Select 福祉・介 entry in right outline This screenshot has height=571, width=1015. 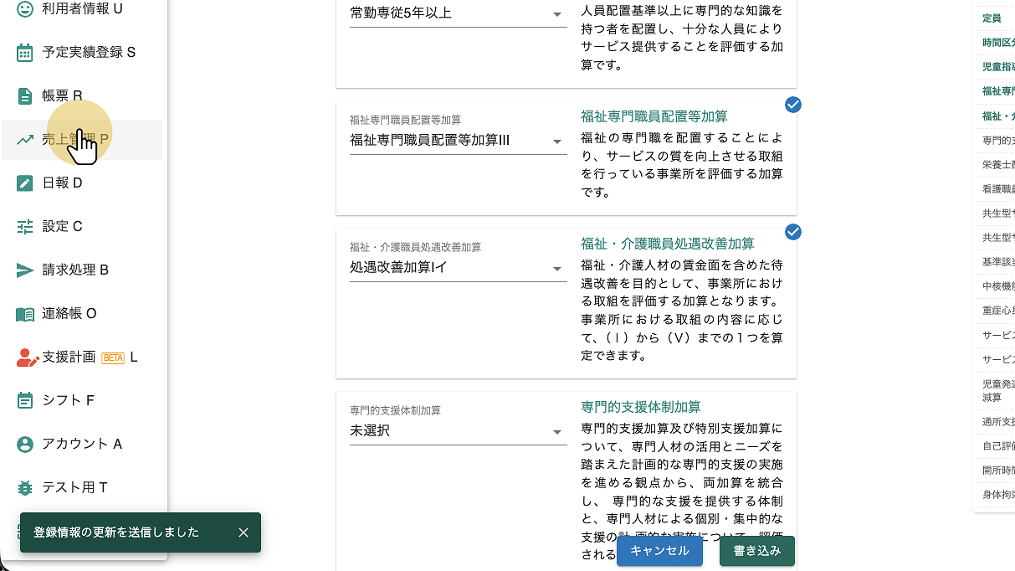click(997, 116)
